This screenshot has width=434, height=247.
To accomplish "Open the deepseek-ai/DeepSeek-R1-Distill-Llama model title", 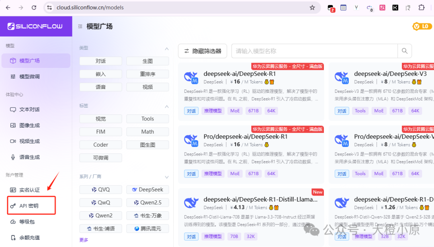I will 260,200.
